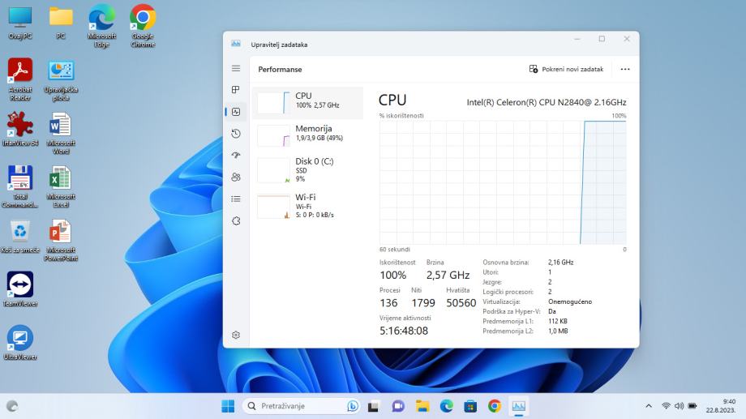The image size is (746, 419).
Task: Switch to the Details list icon
Action: 236,199
